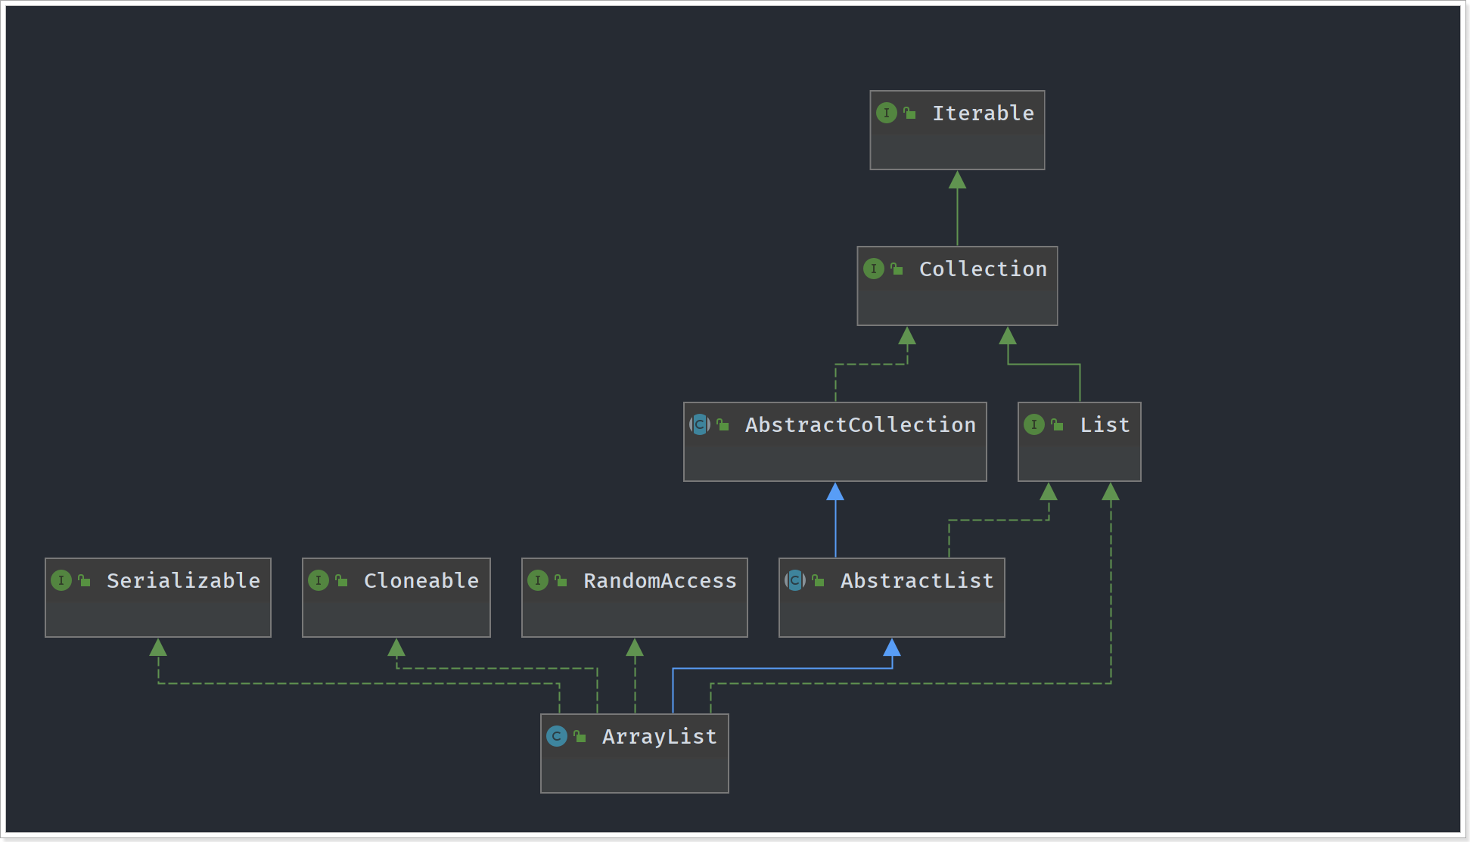This screenshot has height=842, width=1470.
Task: Click public visibility lock icon beside Iterable
Action: [910, 113]
